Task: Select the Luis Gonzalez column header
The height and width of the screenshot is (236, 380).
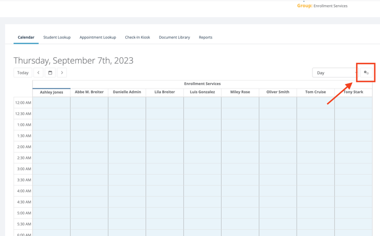Action: pyautogui.click(x=202, y=92)
